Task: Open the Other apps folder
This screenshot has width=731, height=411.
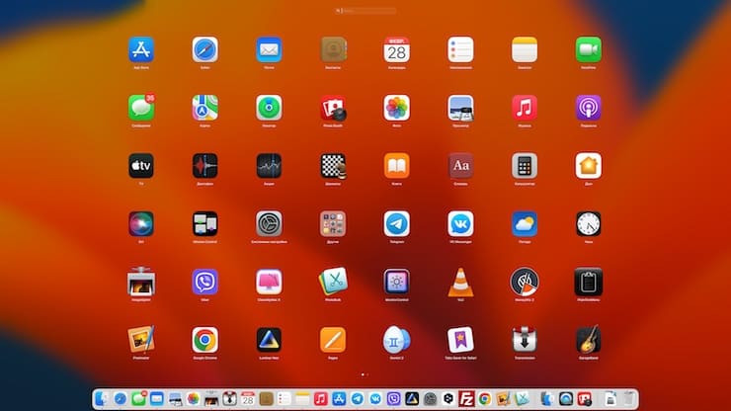Action: click(x=333, y=224)
